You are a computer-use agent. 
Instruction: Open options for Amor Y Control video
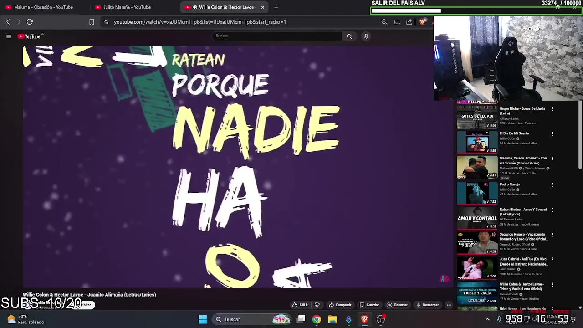552,210
